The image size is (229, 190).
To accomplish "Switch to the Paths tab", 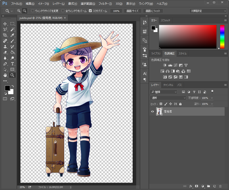I will click(x=179, y=85).
